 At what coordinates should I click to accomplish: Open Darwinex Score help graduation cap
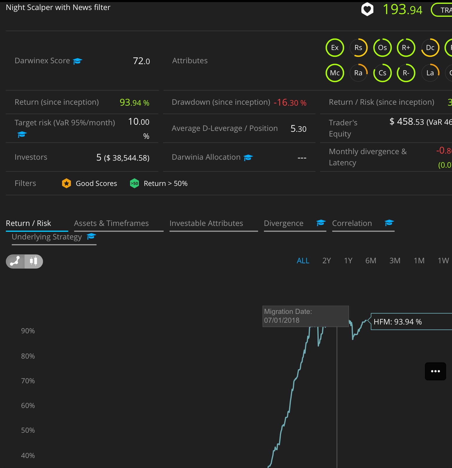pyautogui.click(x=78, y=61)
